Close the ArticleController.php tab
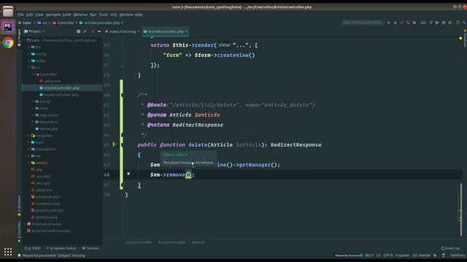Screen dimensions: 467x262 tap(187, 31)
